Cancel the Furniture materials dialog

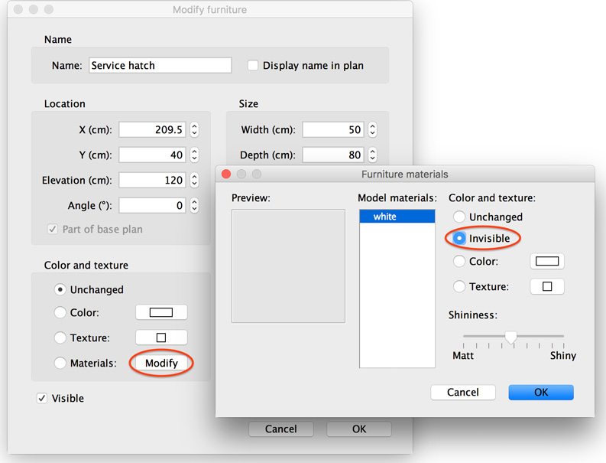coord(462,392)
